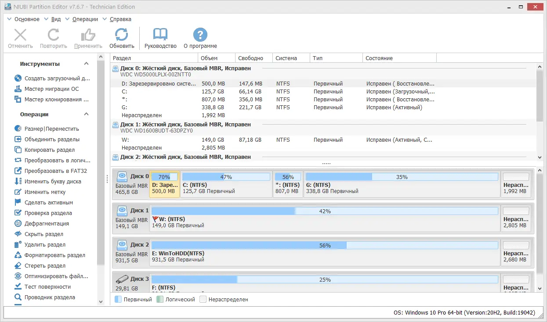Viewport: 547px width, 322px height.
Task: Open the Основное dropdown menu
Action: (24, 19)
